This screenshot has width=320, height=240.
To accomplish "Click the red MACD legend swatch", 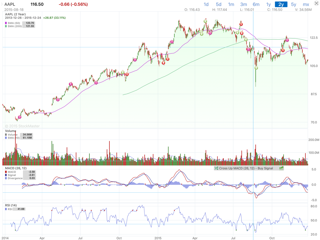I will coord(6,172).
